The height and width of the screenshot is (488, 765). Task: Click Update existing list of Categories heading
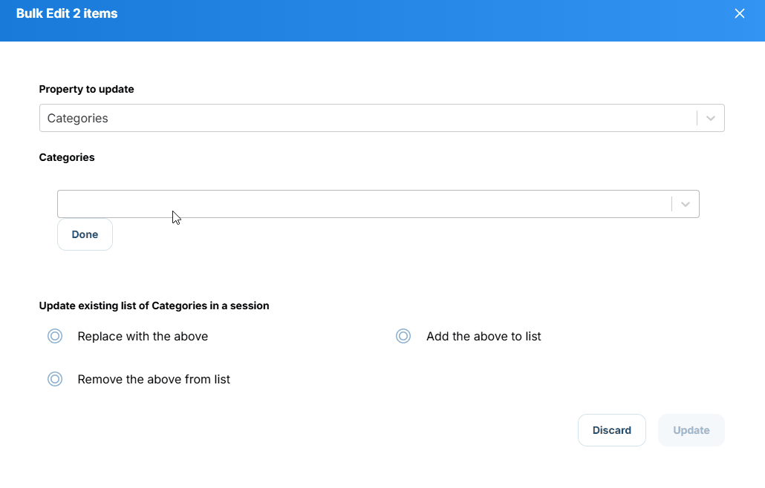coord(154,306)
